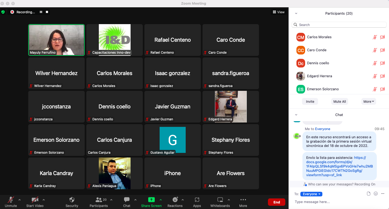Open the View layout menu
Image resolution: width=389 pixels, height=209 pixels.
279,12
